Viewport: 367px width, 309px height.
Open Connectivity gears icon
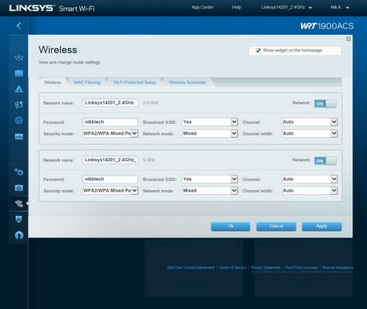[19, 172]
